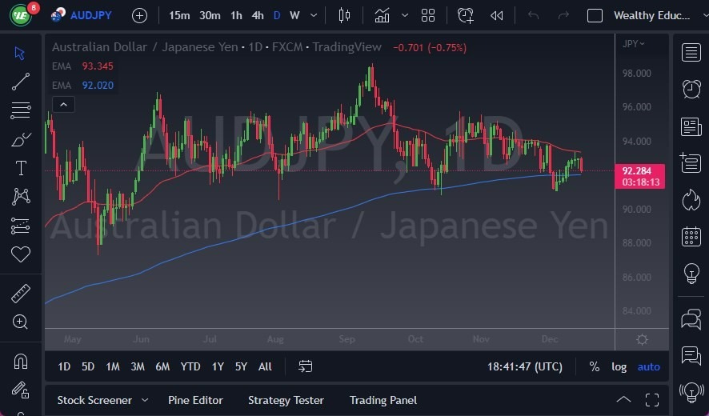This screenshot has width=709, height=416.
Task: Switch to 15m timeframe
Action: click(179, 16)
